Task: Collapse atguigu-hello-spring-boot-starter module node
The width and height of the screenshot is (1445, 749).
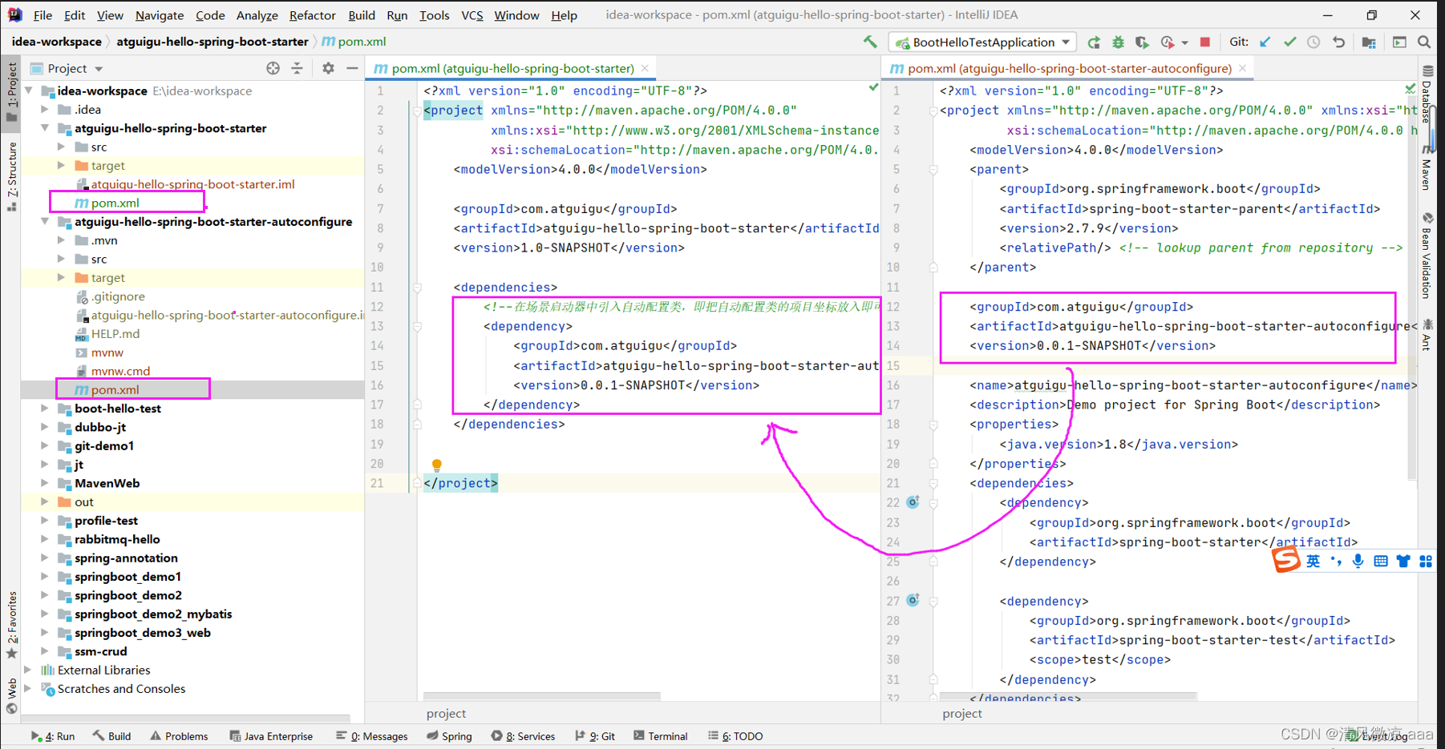Action: pyautogui.click(x=46, y=128)
